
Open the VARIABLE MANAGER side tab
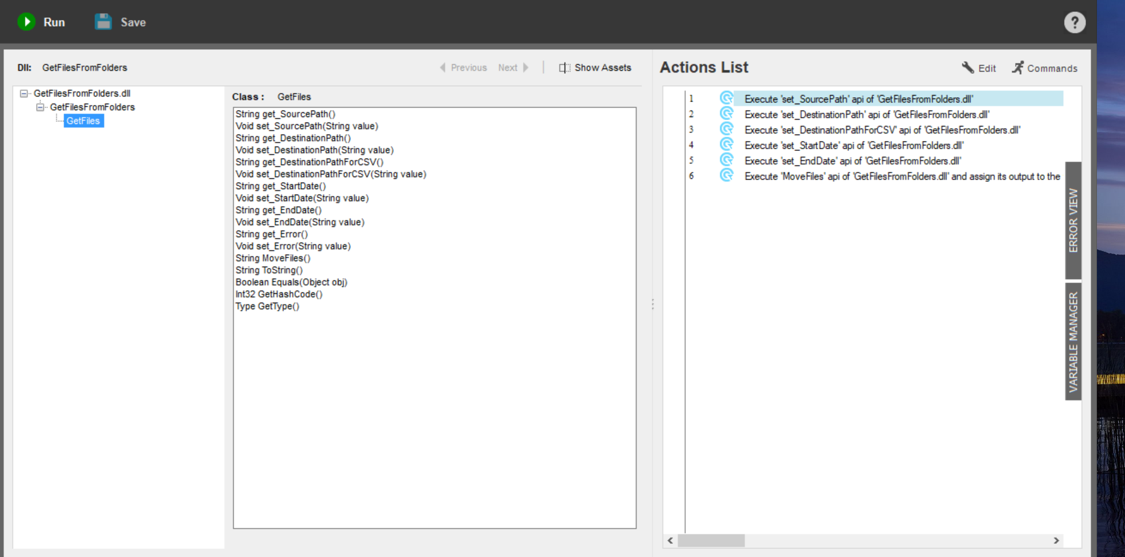click(1073, 341)
